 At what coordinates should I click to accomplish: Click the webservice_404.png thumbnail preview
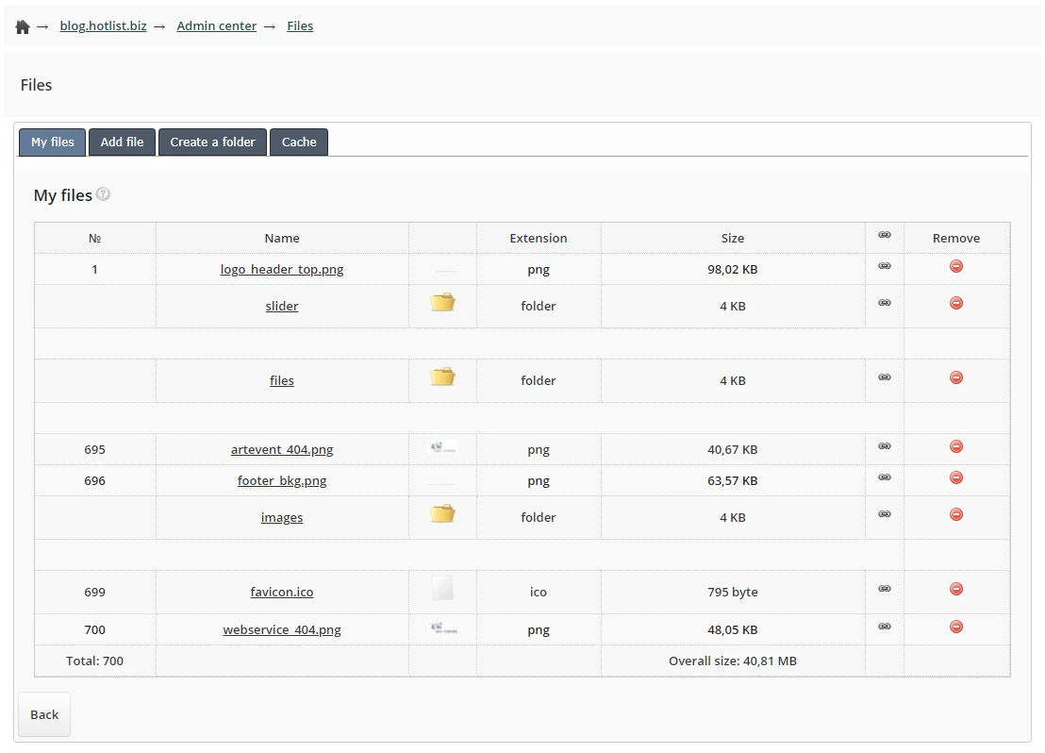click(x=442, y=627)
